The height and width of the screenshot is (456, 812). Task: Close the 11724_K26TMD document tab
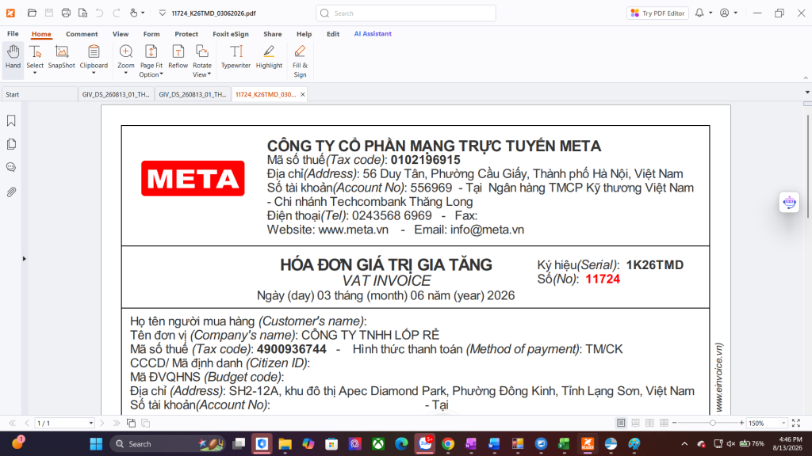pyautogui.click(x=302, y=95)
